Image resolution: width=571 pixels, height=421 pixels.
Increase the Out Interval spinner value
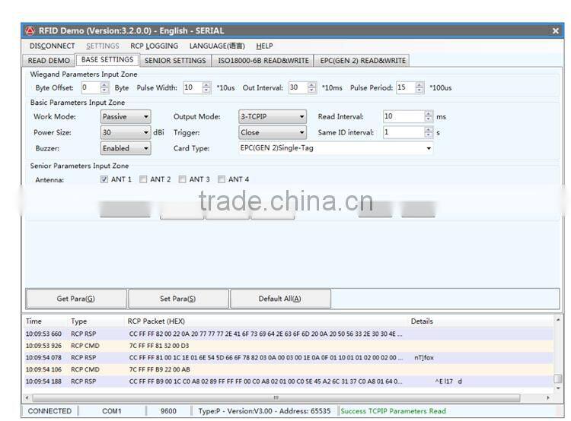tap(311, 84)
